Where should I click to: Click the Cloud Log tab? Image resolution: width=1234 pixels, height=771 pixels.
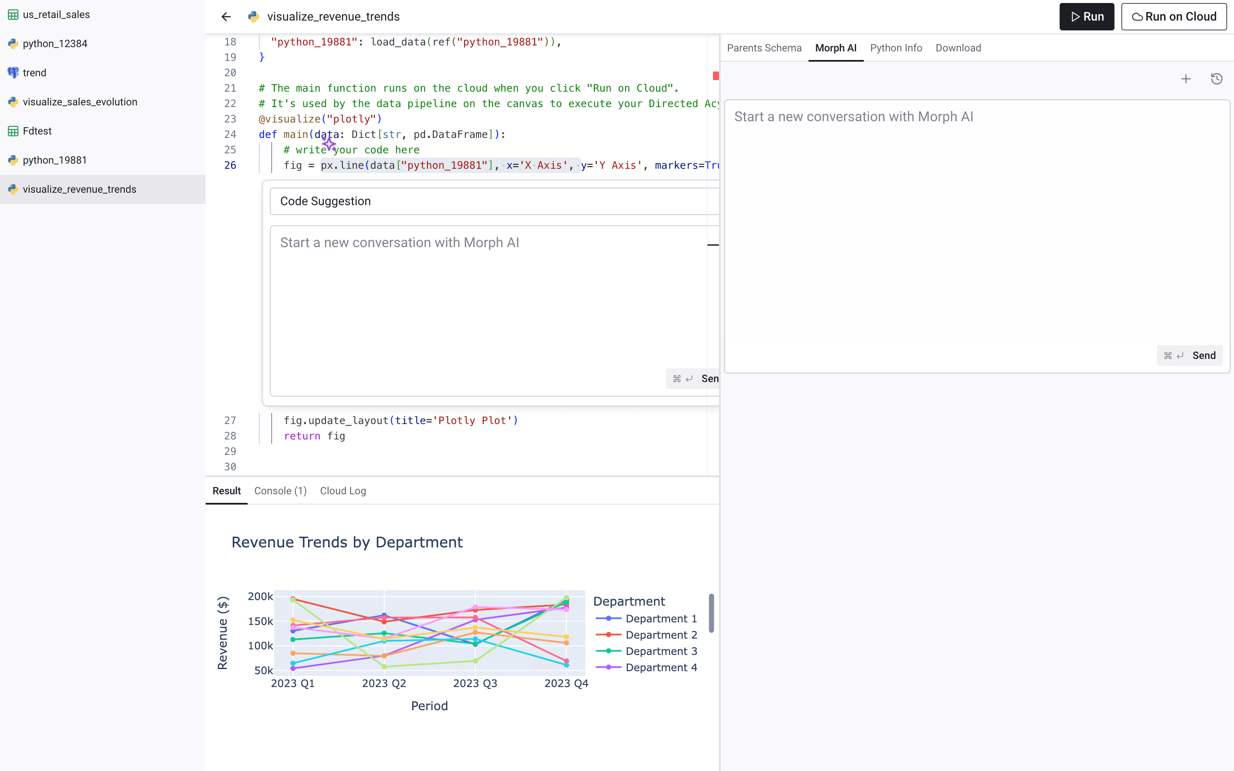point(342,490)
